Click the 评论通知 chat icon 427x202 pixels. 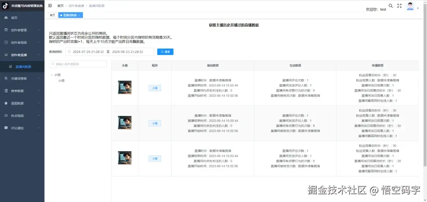pos(6,128)
